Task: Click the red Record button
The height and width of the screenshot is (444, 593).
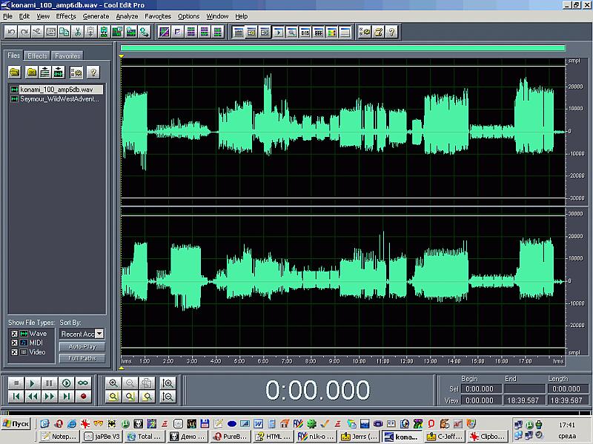Action: point(83,397)
